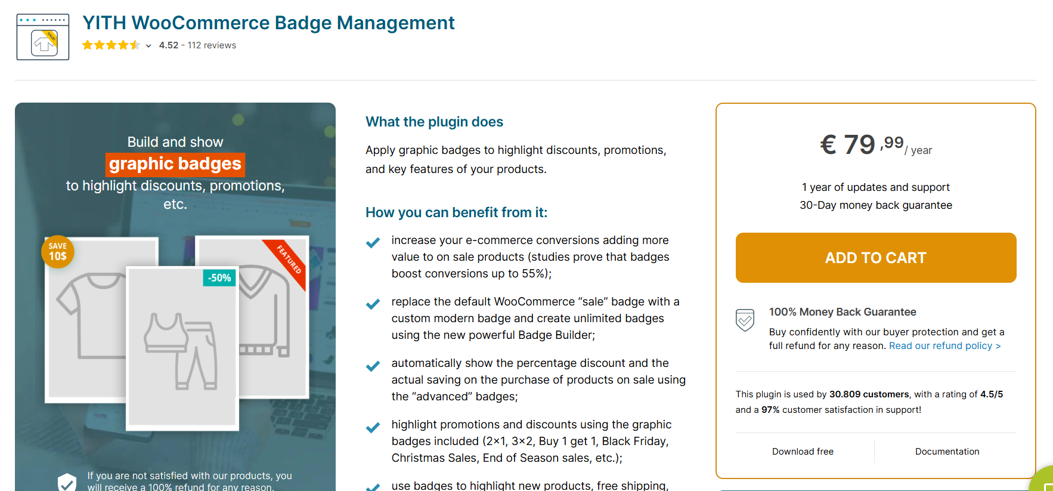
Task: Click the money back guarantee shield icon
Action: pos(745,320)
